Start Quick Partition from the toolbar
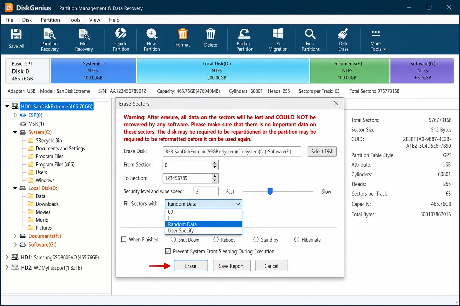 pyautogui.click(x=121, y=40)
